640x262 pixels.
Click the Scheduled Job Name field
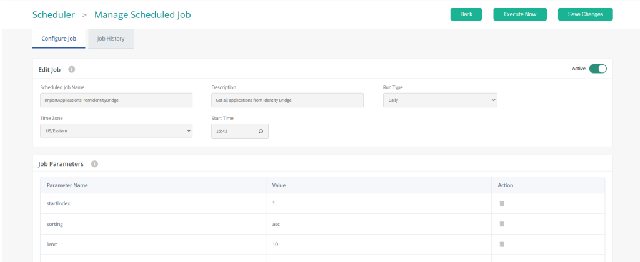point(116,100)
